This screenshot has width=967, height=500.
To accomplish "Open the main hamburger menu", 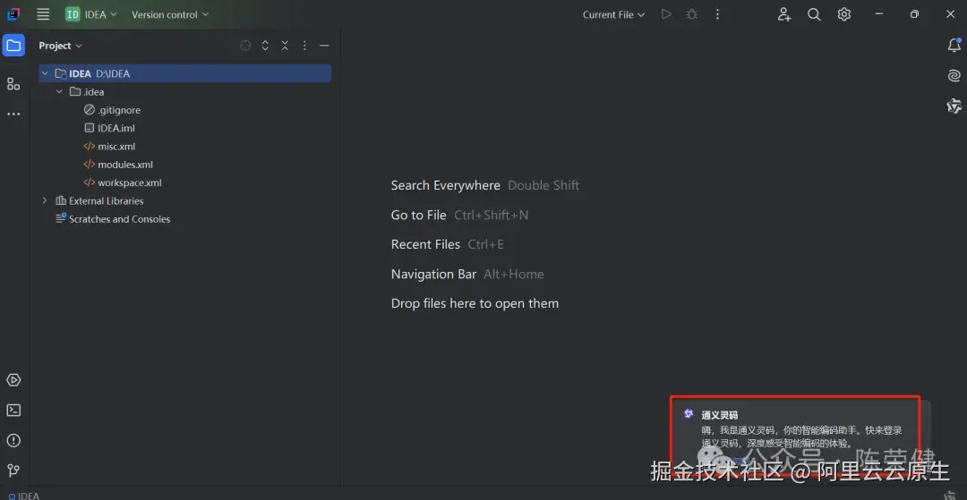I will click(43, 14).
